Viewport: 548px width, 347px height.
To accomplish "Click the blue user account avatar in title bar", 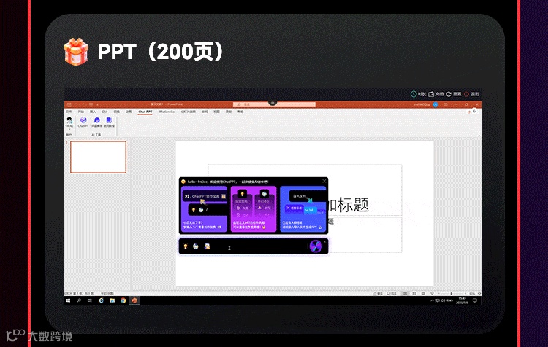I will pyautogui.click(x=435, y=104).
